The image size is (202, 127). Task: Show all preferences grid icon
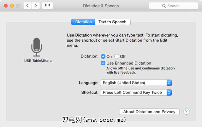[x=47, y=6]
